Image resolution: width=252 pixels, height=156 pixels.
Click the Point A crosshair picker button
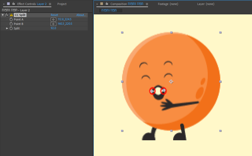pos(53,19)
